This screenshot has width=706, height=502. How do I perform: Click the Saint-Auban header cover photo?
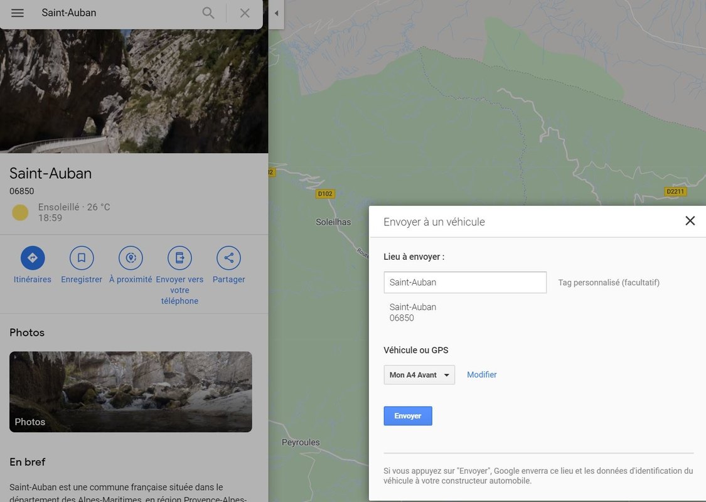(134, 91)
